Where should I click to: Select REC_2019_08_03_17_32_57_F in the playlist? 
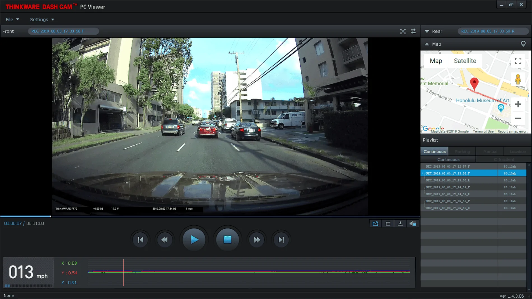coord(459,166)
